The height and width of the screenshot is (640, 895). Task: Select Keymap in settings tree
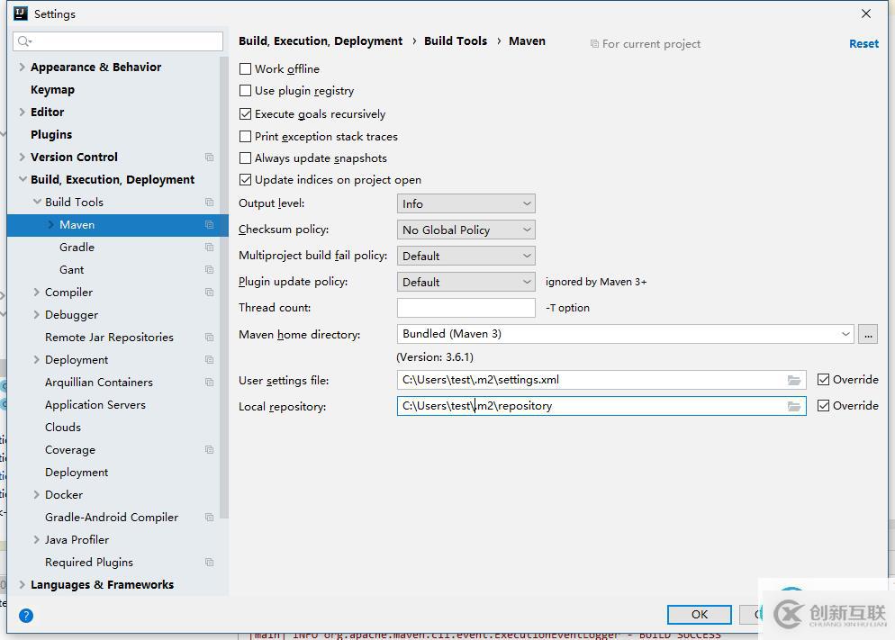coord(52,89)
